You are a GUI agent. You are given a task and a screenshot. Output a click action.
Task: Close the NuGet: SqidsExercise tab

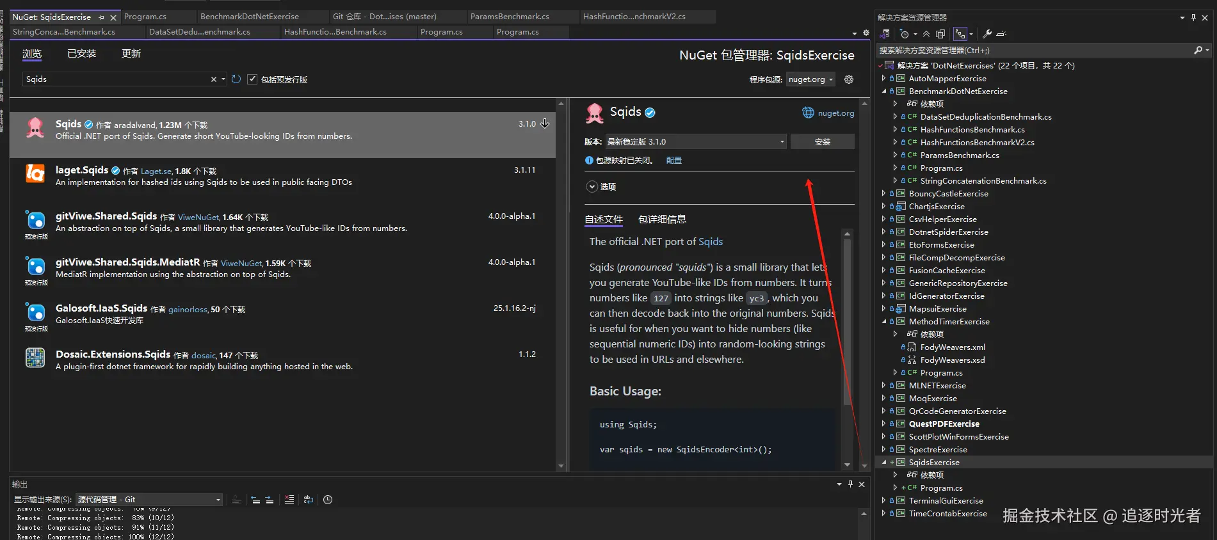[x=113, y=17]
